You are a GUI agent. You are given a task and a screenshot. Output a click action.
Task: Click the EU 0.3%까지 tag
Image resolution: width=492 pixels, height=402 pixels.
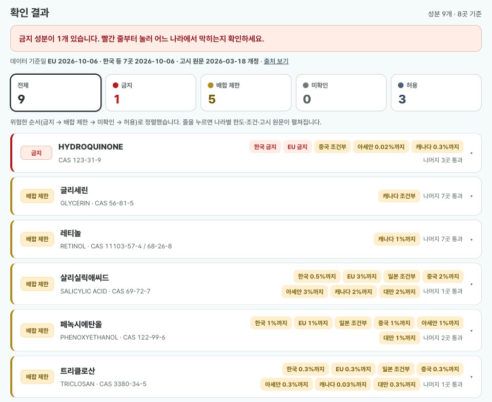click(x=353, y=369)
